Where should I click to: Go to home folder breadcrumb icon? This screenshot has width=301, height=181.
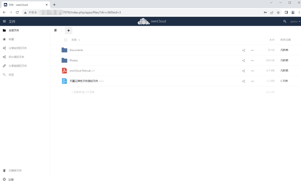click(x=55, y=30)
